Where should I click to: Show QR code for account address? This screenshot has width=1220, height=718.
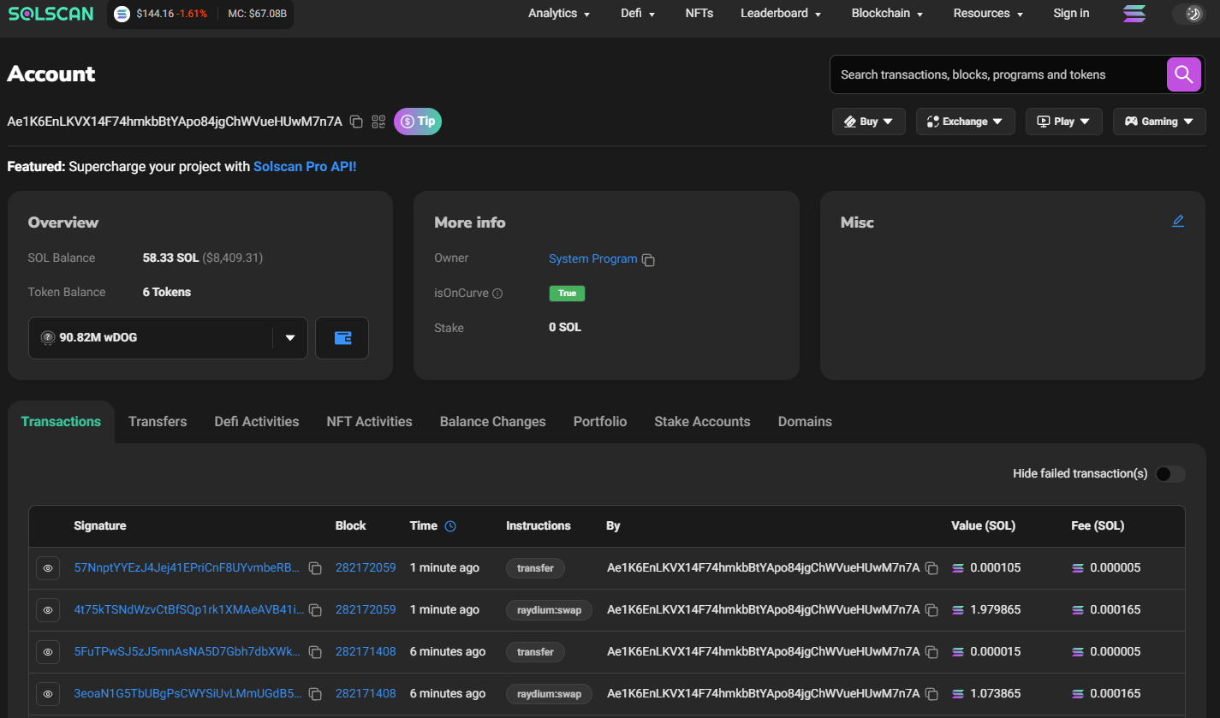pyautogui.click(x=378, y=122)
